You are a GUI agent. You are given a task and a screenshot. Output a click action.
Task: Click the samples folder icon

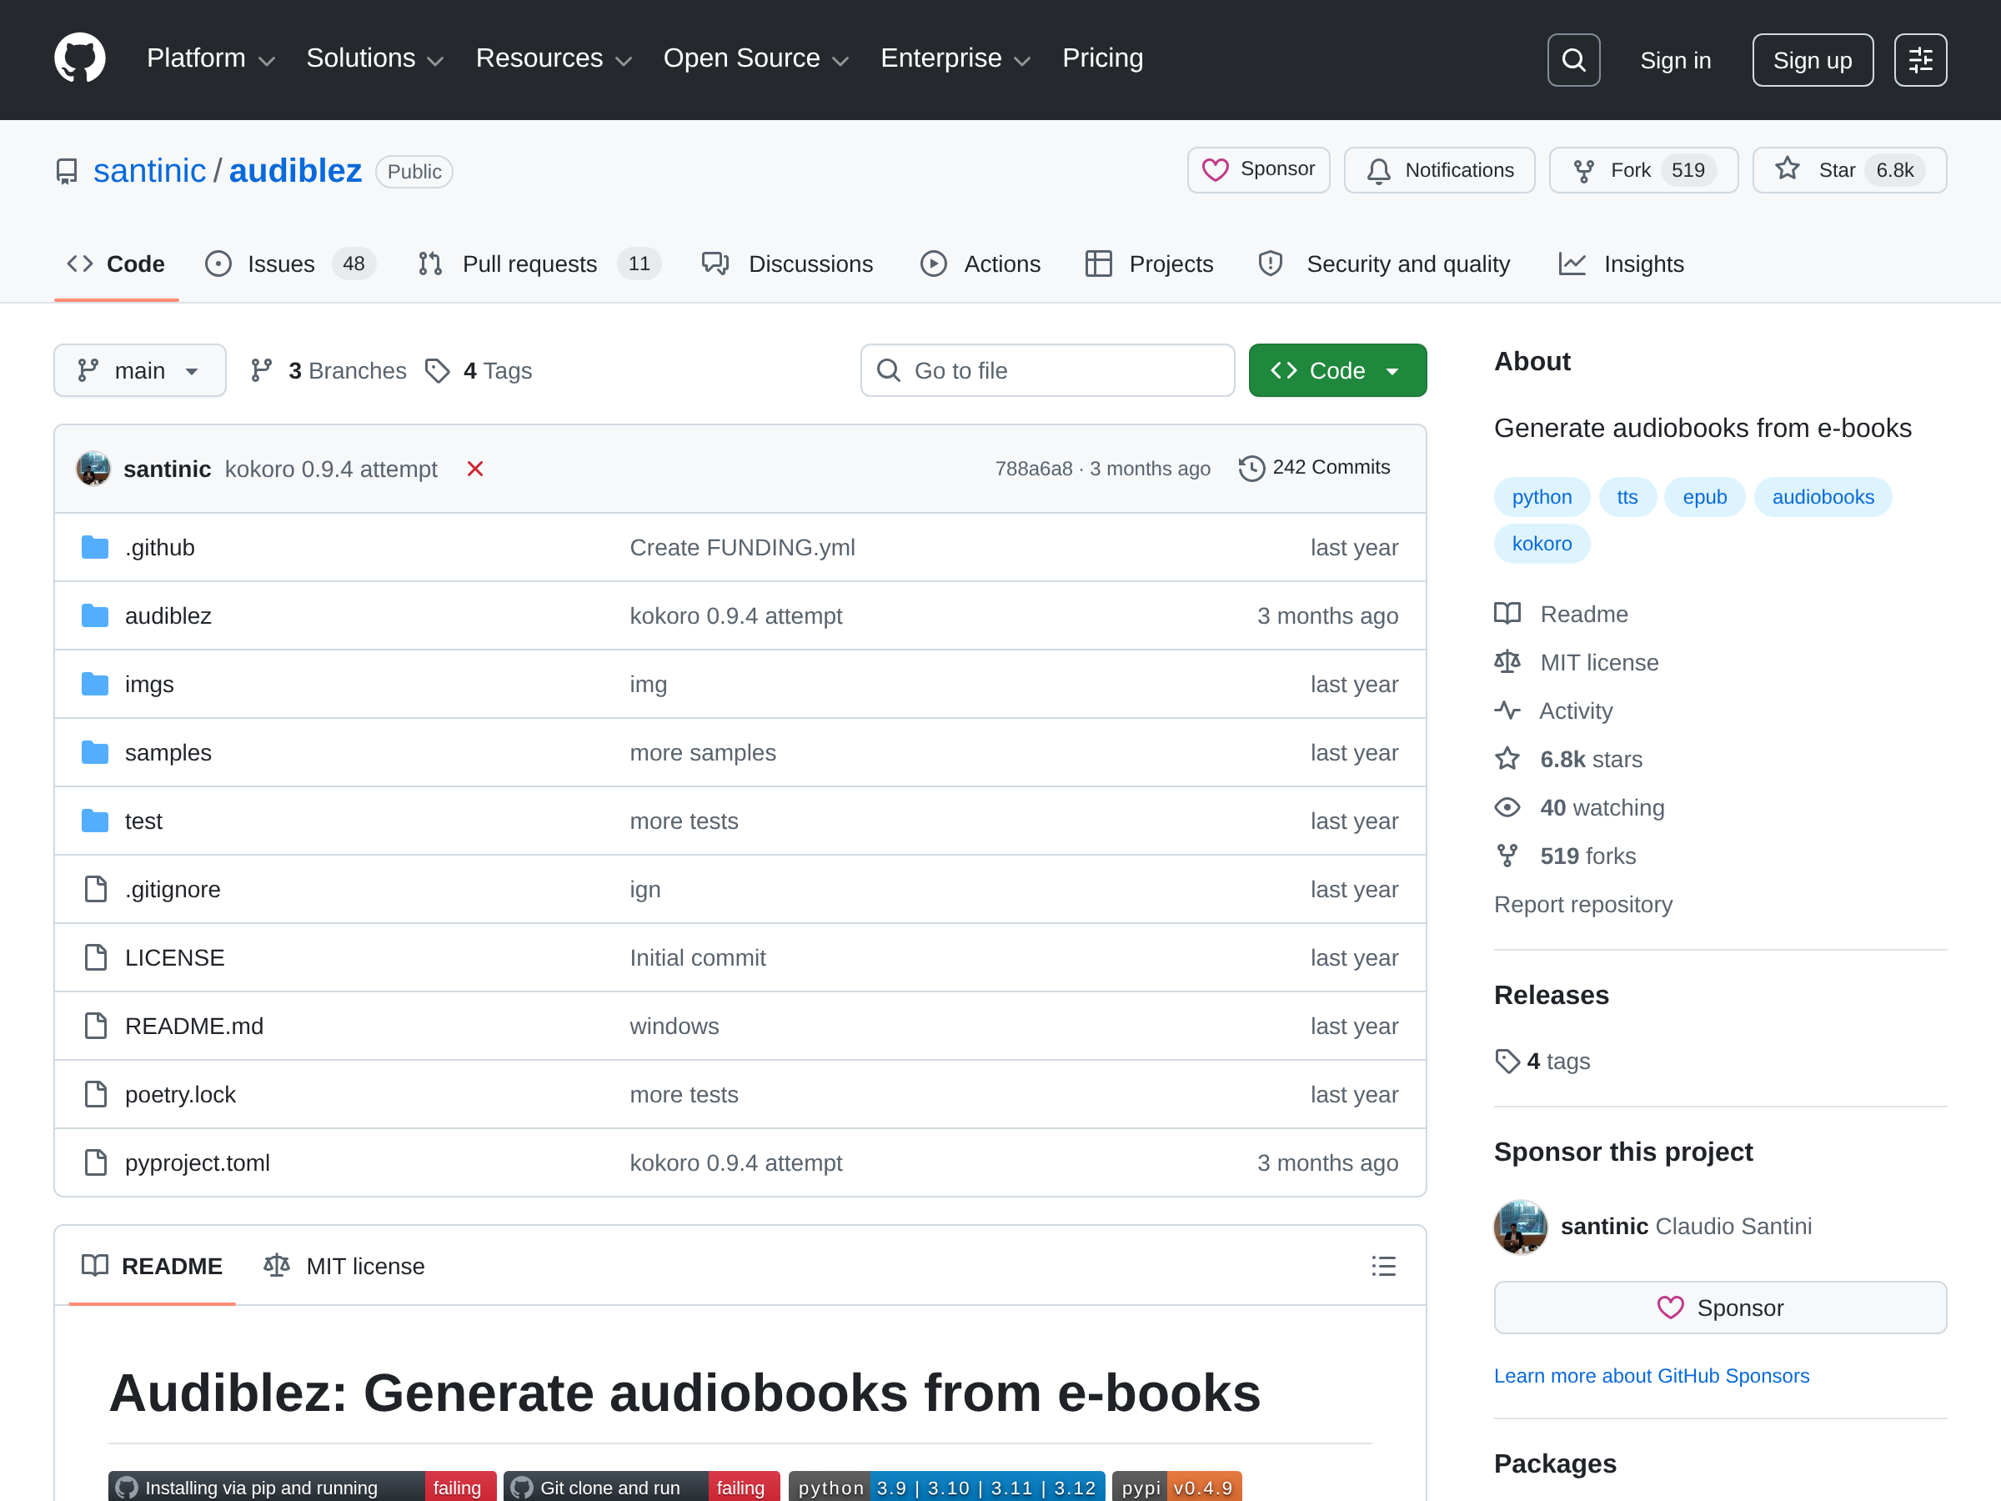[x=95, y=753]
